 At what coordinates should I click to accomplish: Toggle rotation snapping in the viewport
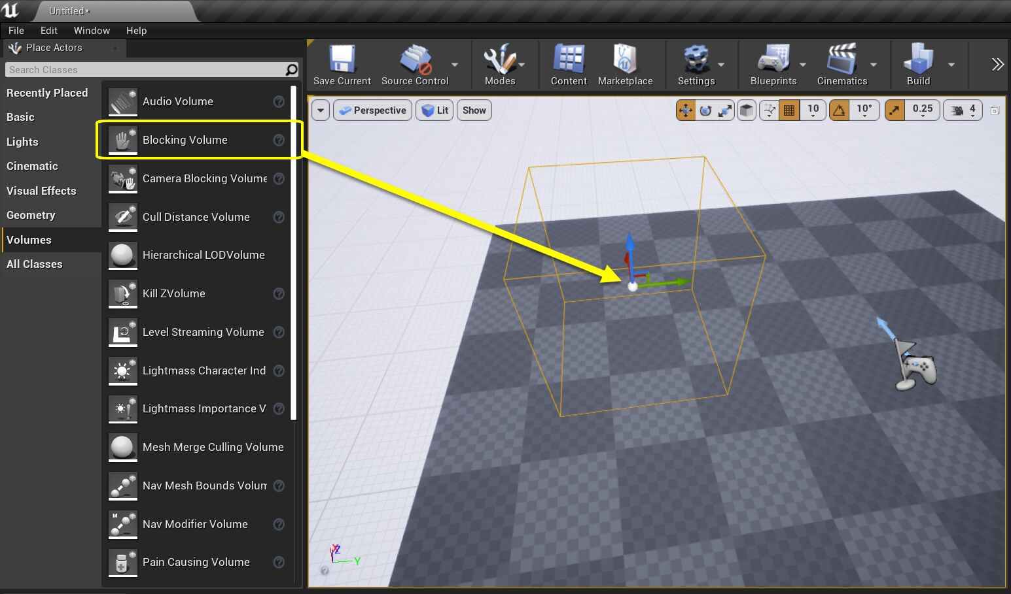(839, 110)
